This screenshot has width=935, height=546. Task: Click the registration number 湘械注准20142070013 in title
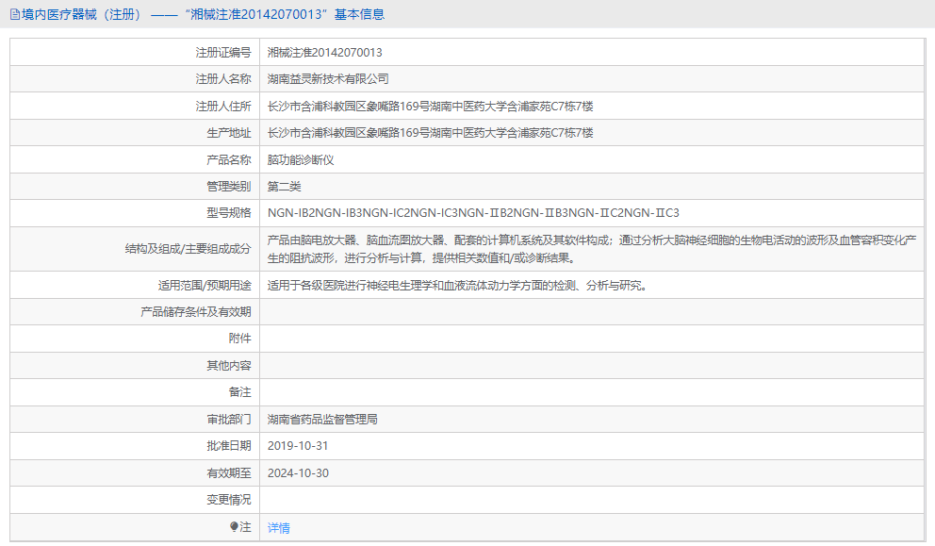(x=255, y=13)
